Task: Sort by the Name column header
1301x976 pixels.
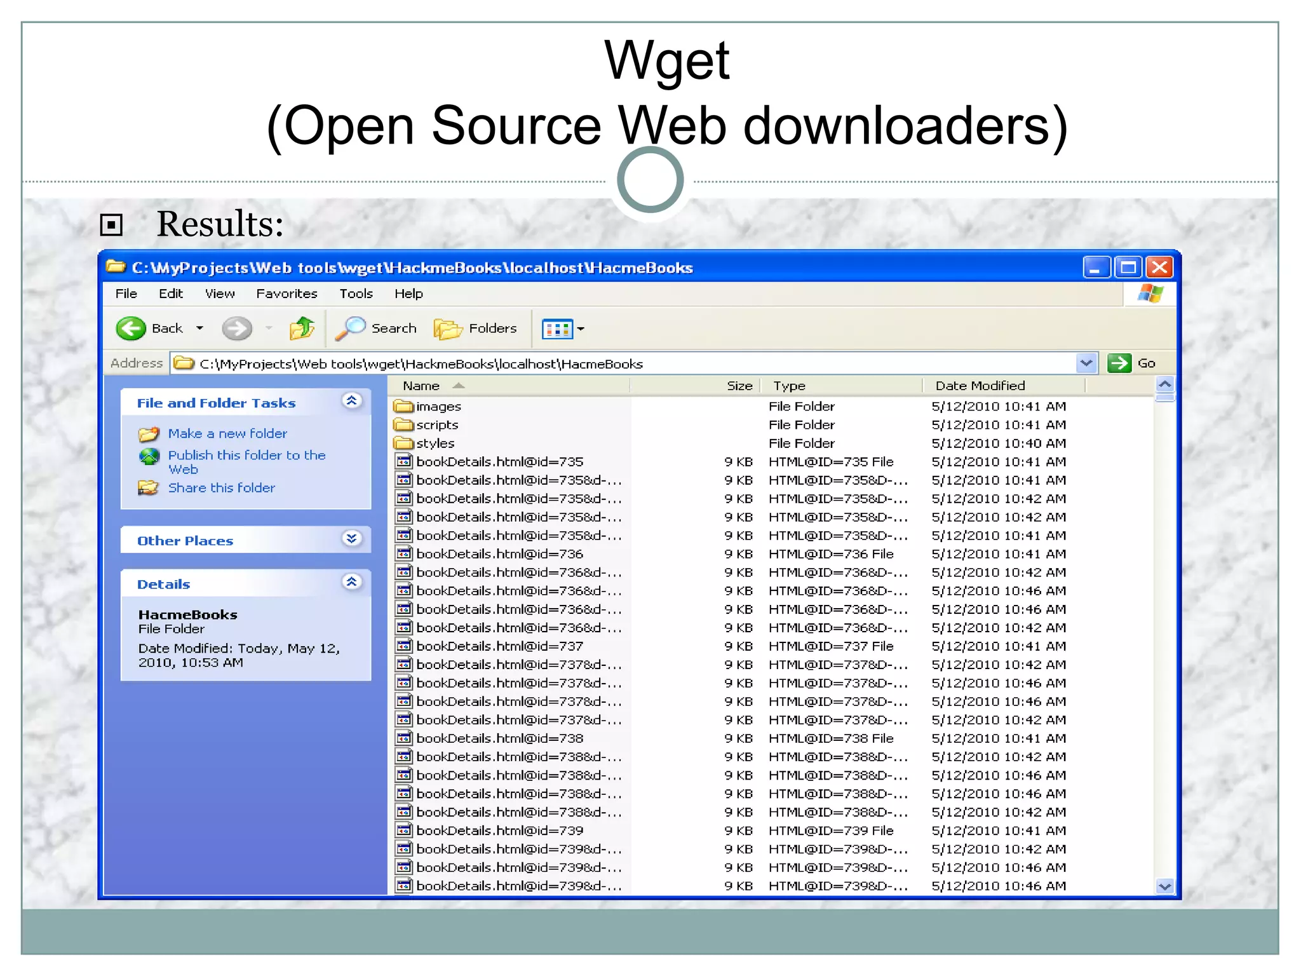Action: click(509, 386)
